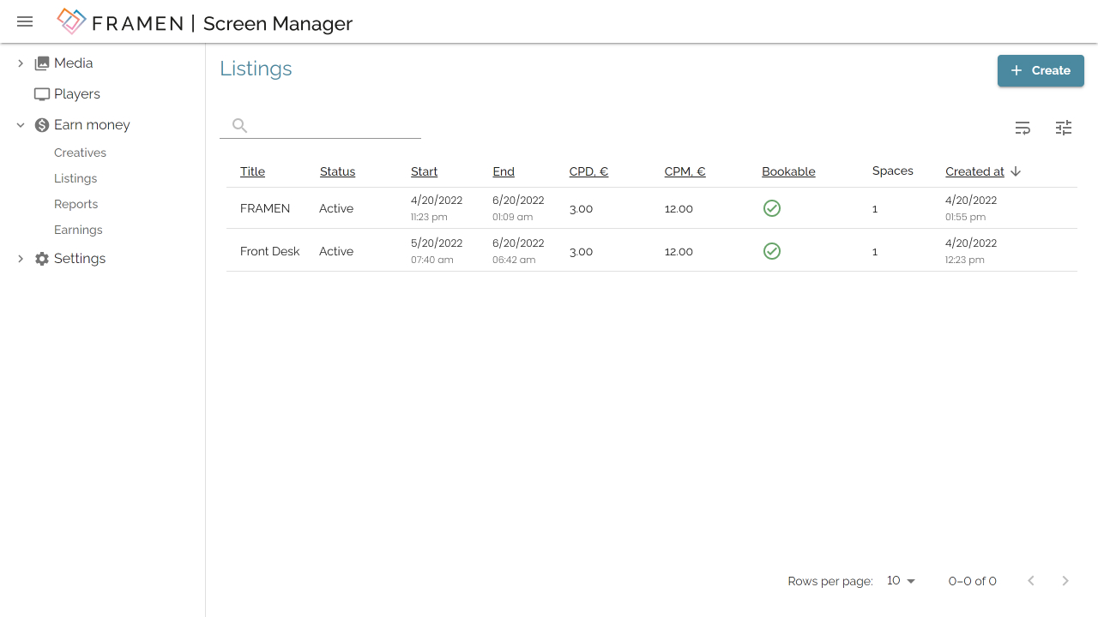Click the Create button
The width and height of the screenshot is (1098, 617).
click(1041, 70)
